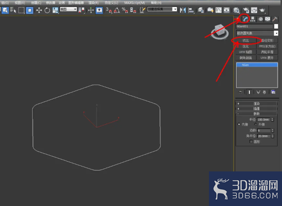Enable the 圆形 checkbox
Image resolution: width=282 pixels, height=206 pixels.
pyautogui.click(x=251, y=141)
